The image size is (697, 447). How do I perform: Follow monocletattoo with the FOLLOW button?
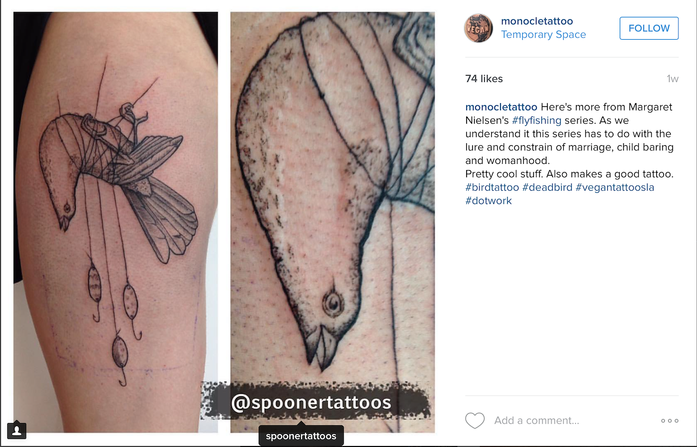[x=649, y=28]
